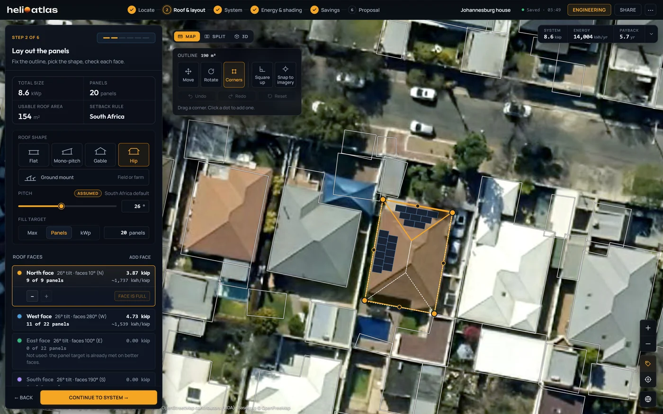
Task: Expand the system summary chevron
Action: coord(651,34)
